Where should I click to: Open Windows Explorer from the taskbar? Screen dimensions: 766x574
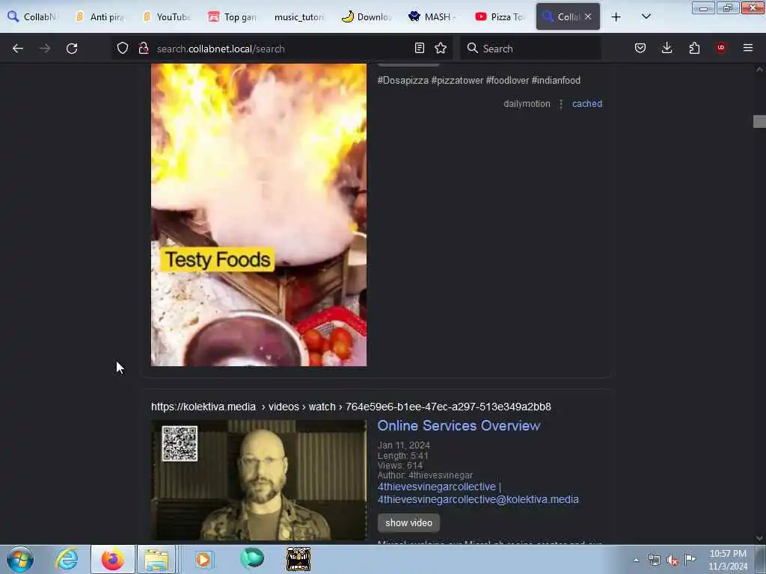click(156, 559)
